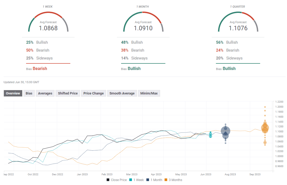
Task: Click the 1 Quarter forecast gauge
Action: tap(238, 22)
